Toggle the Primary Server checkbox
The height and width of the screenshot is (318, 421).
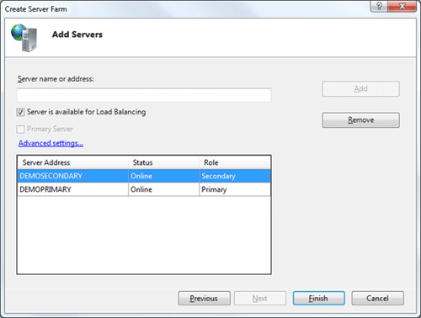(20, 130)
